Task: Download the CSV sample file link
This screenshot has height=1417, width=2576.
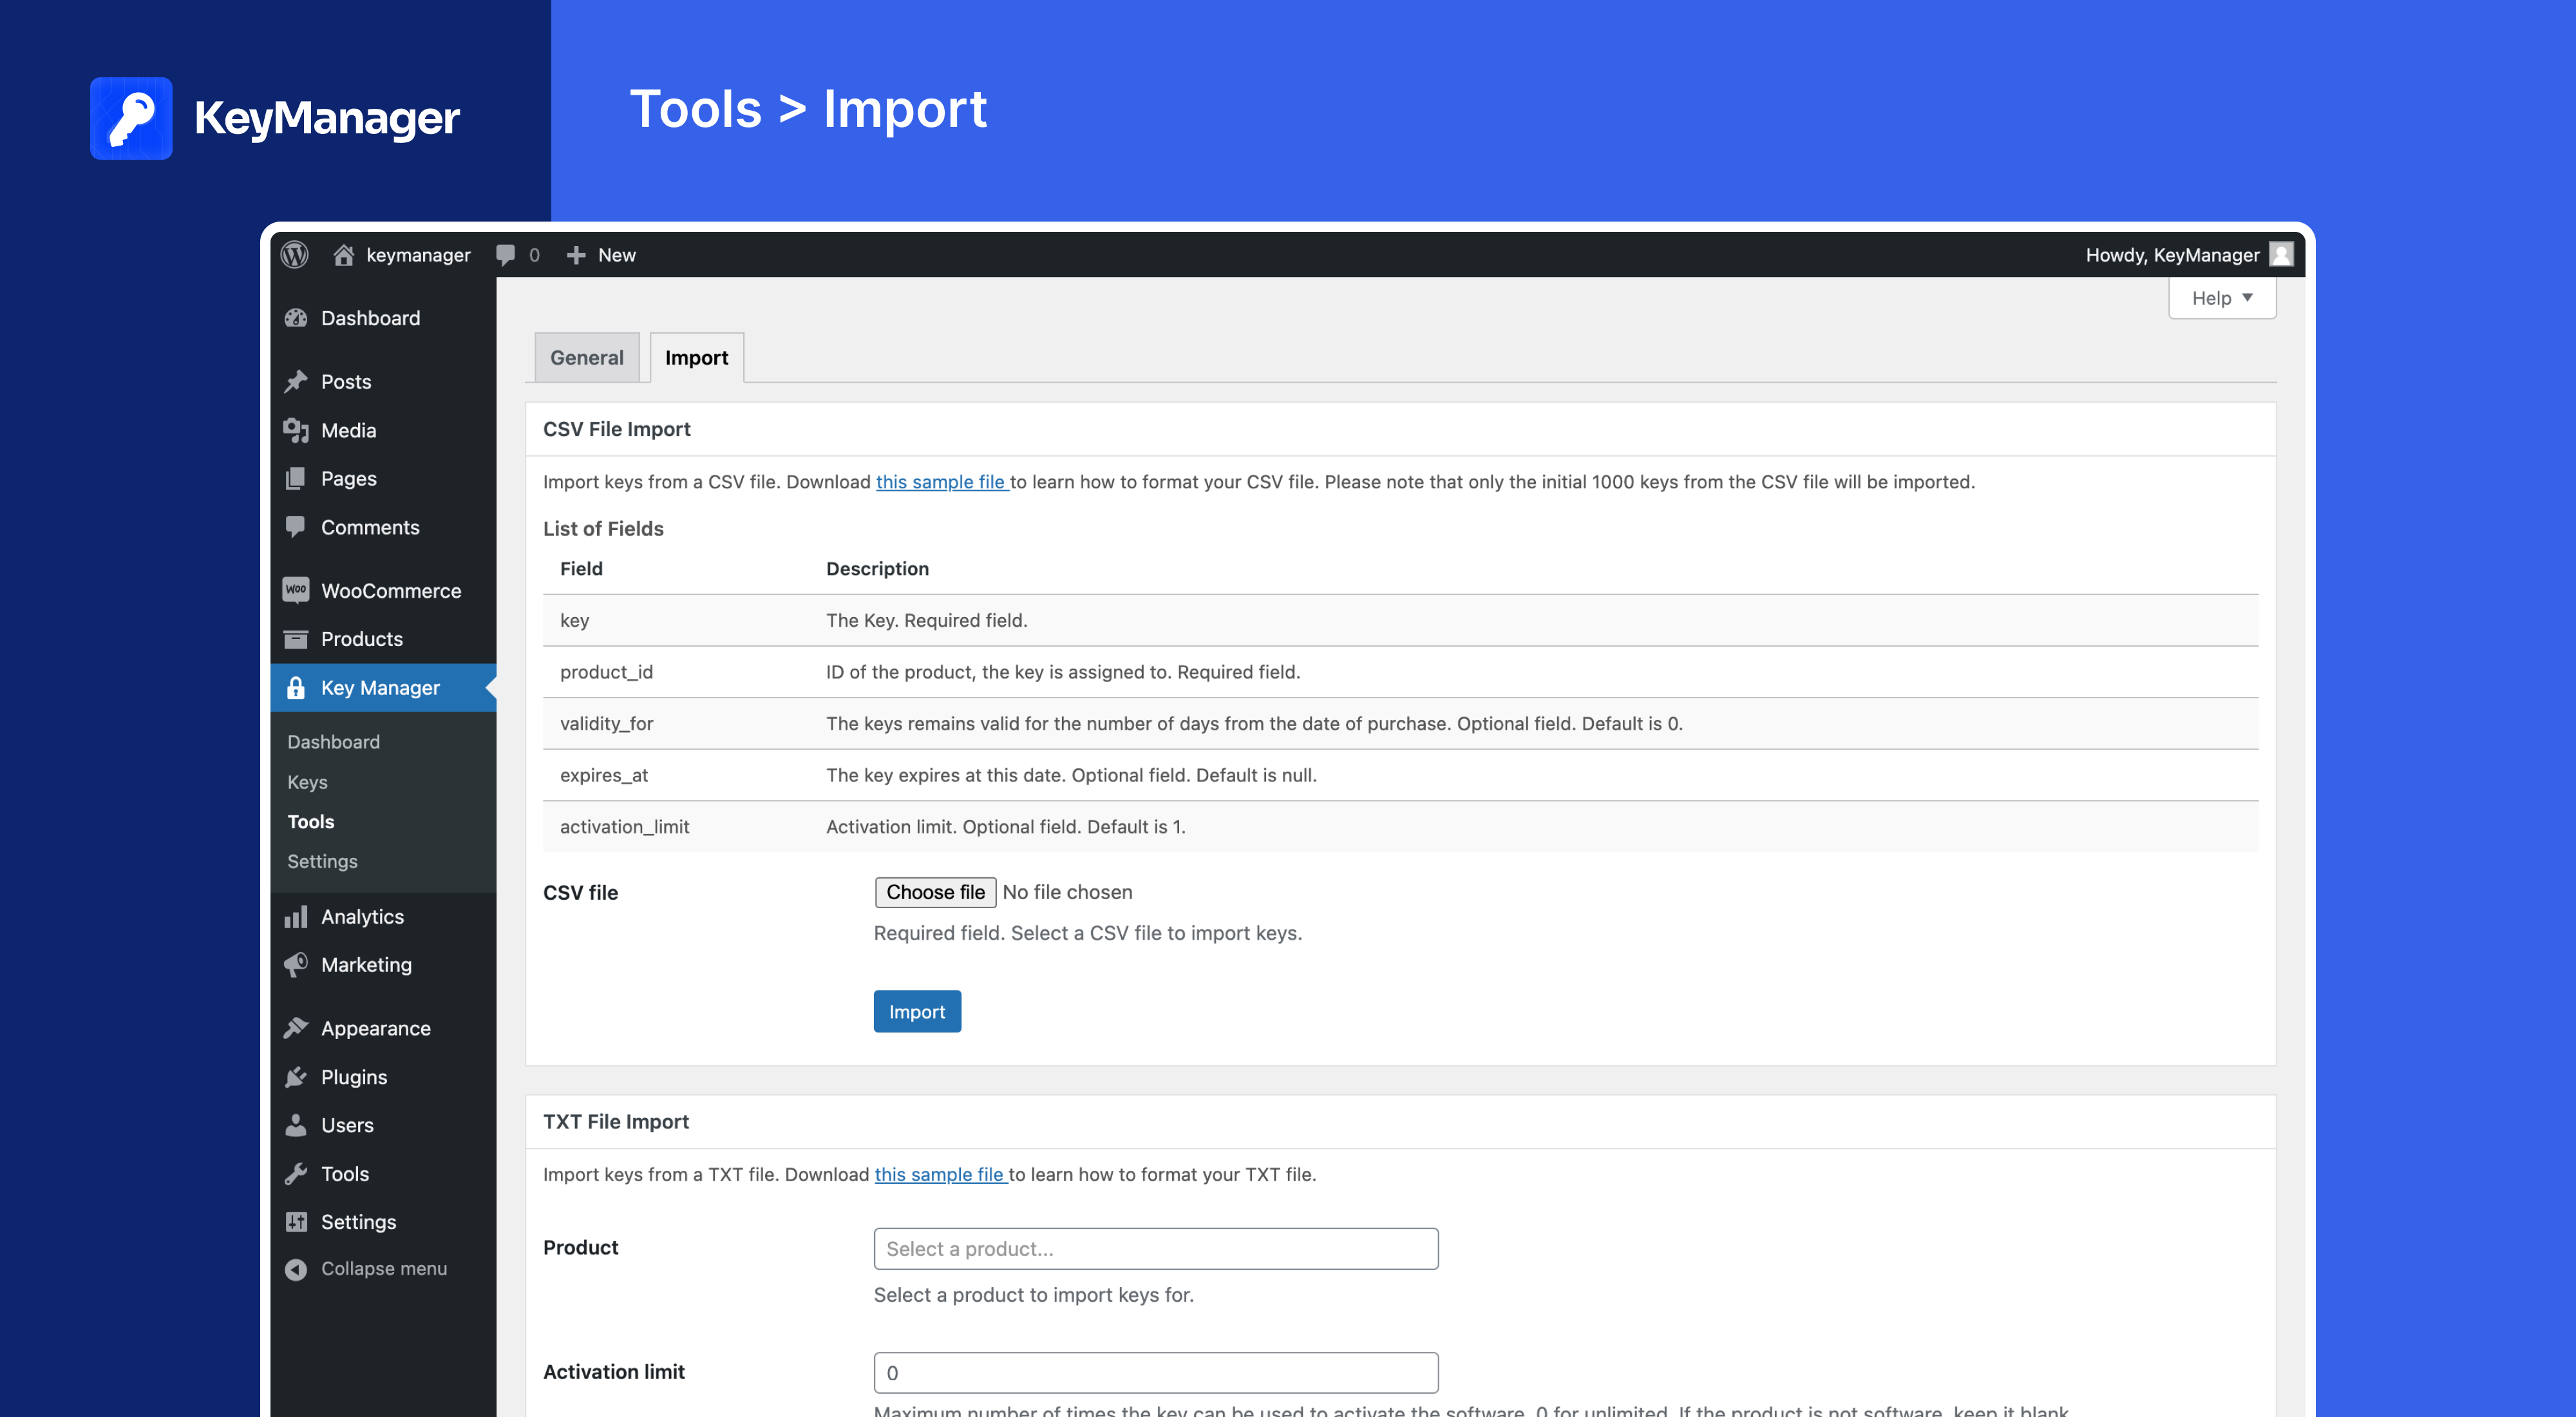Action: [x=942, y=482]
